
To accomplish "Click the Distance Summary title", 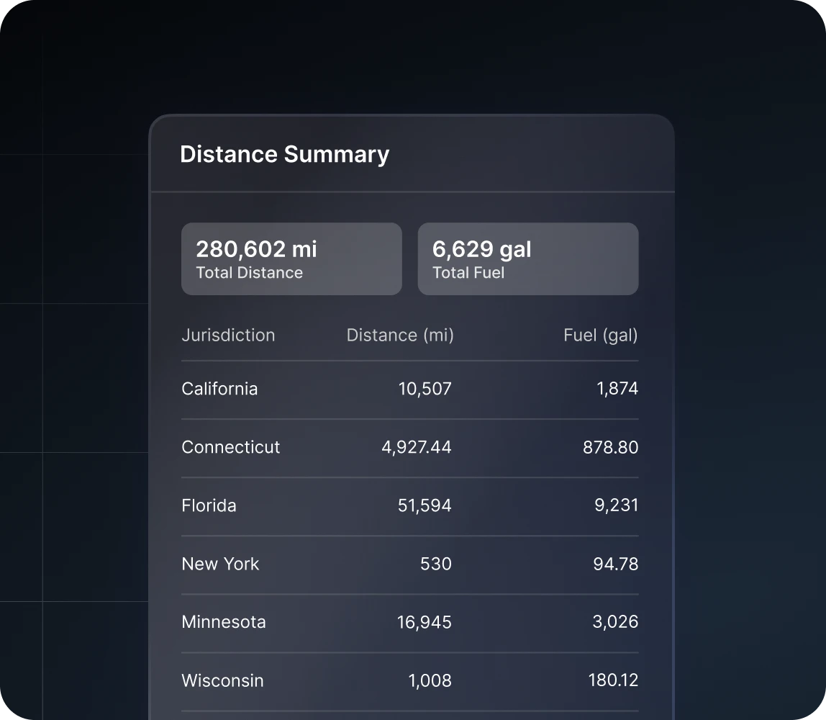I will point(284,154).
